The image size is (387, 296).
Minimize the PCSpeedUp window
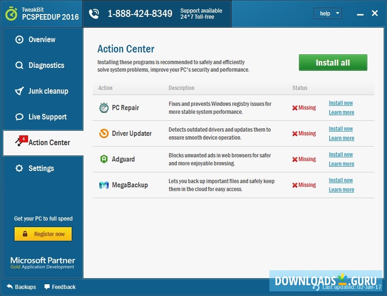click(x=360, y=15)
